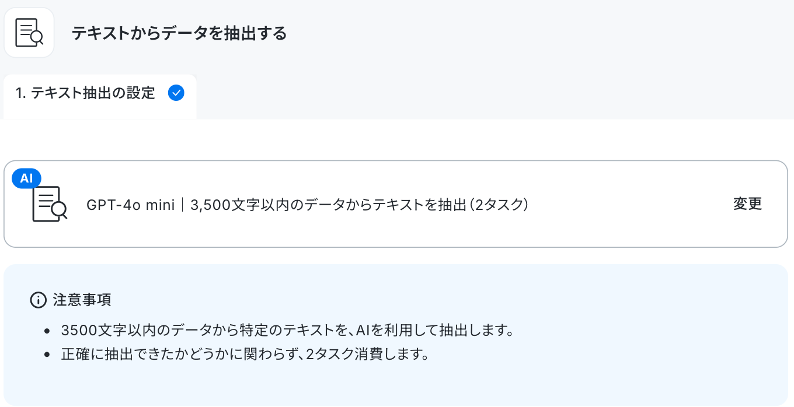Click the blue checkmark badge on step 1

(176, 93)
